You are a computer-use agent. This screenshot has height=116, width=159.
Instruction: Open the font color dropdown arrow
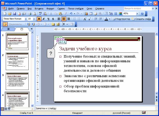coord(110,19)
